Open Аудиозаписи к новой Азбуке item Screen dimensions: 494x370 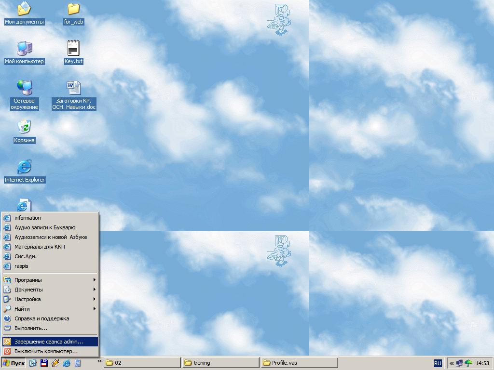tap(50, 237)
